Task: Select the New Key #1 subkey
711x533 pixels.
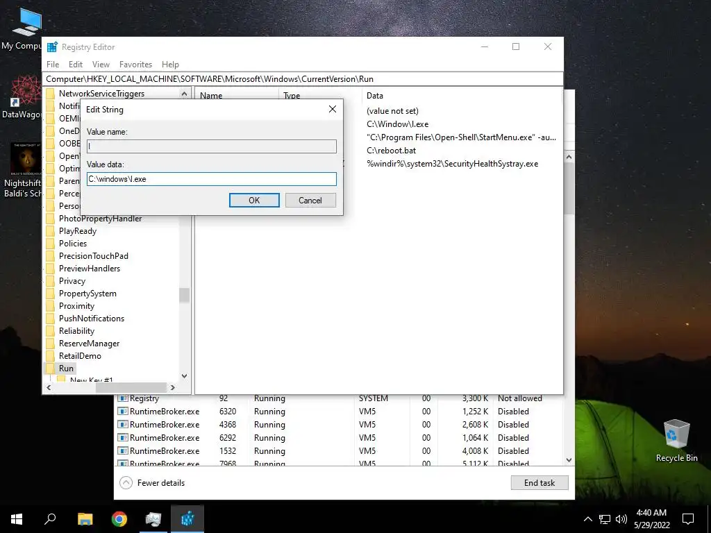Action: 91,380
